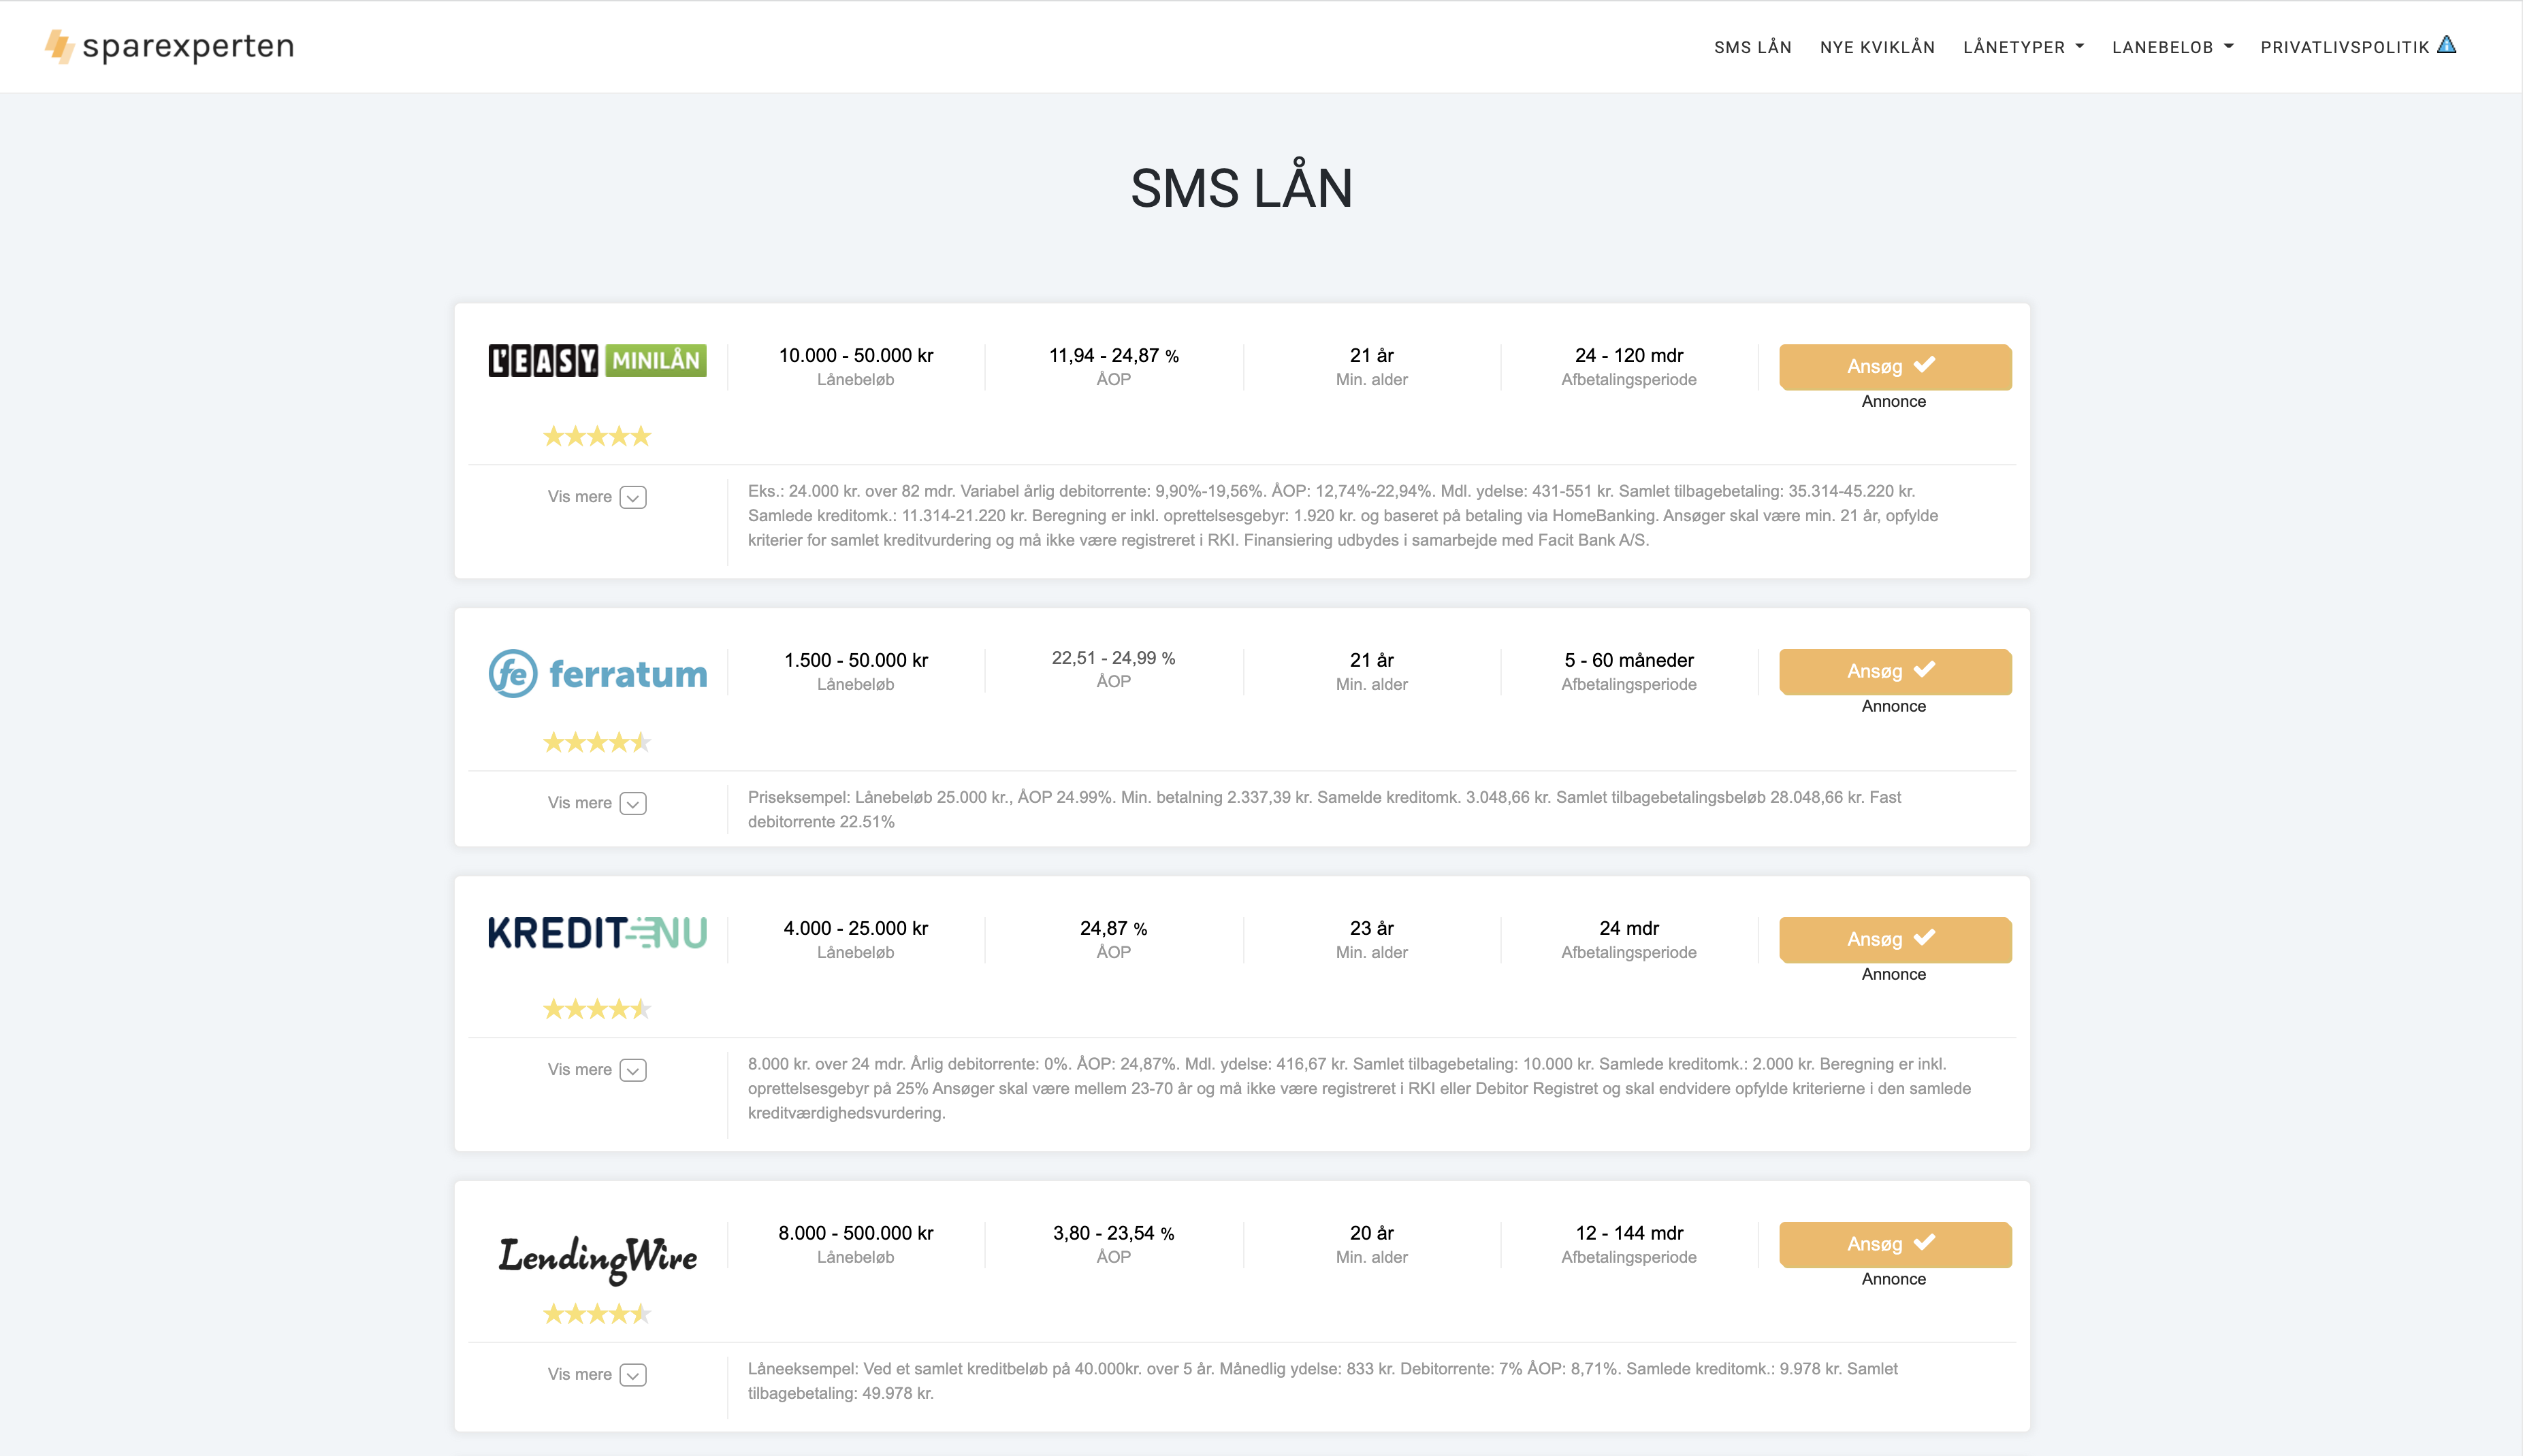Image resolution: width=2523 pixels, height=1456 pixels.
Task: Apply via Ansøg for KreditNu
Action: click(x=1895, y=939)
